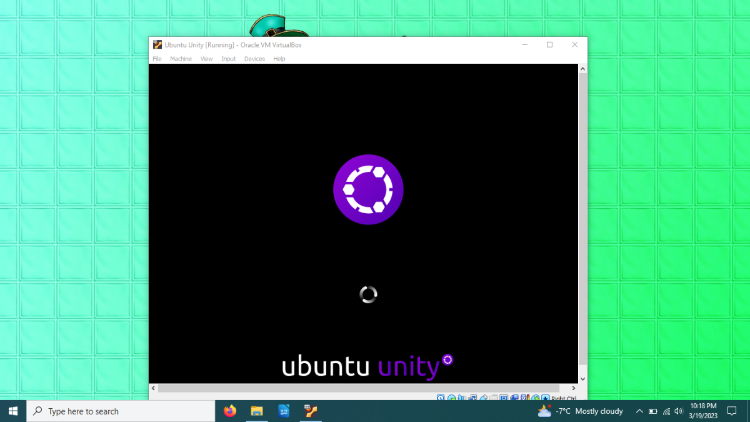Launch Firefox from the taskbar
The image size is (750, 422).
point(230,411)
